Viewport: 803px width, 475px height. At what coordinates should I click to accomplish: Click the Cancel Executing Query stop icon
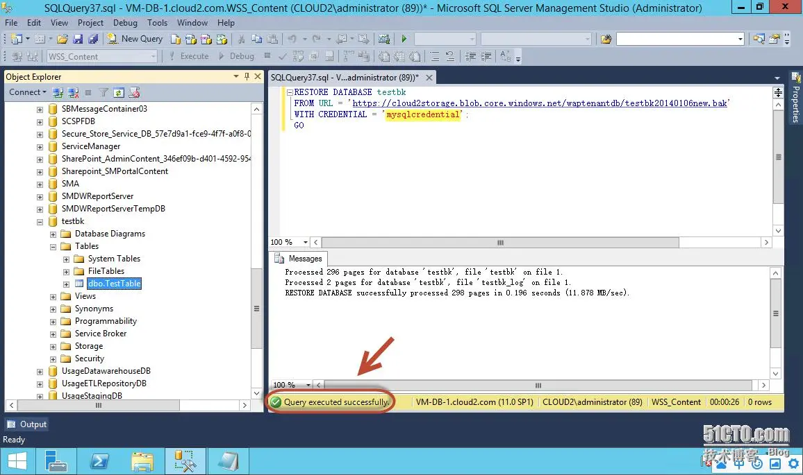pyautogui.click(x=267, y=55)
